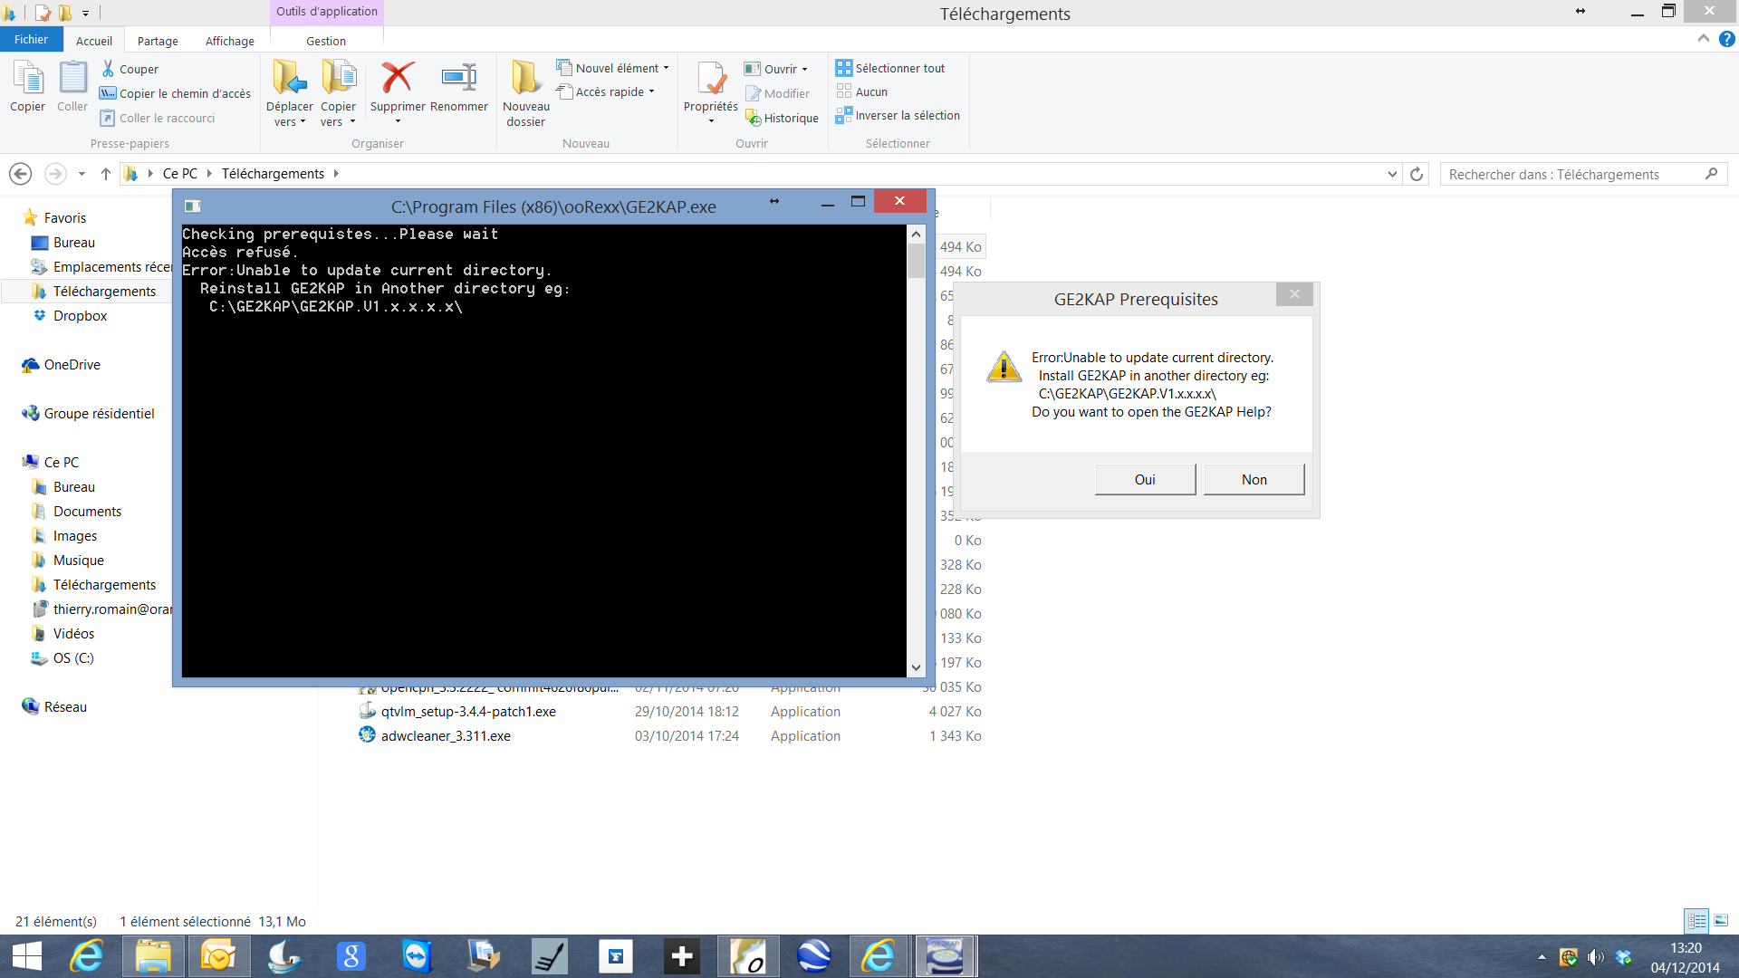Show hidden tray icons arrow
1739x978 pixels.
(1542, 957)
